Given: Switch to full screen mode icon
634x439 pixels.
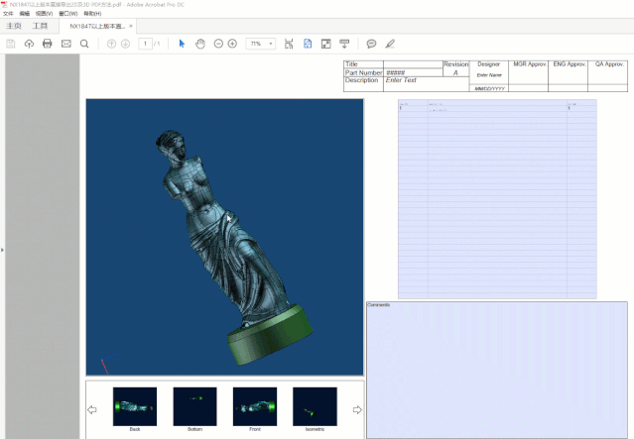Looking at the screenshot, I should [x=325, y=44].
